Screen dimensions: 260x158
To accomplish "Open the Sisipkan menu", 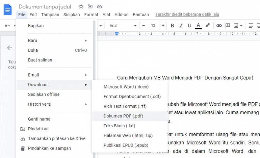I will 72,15.
